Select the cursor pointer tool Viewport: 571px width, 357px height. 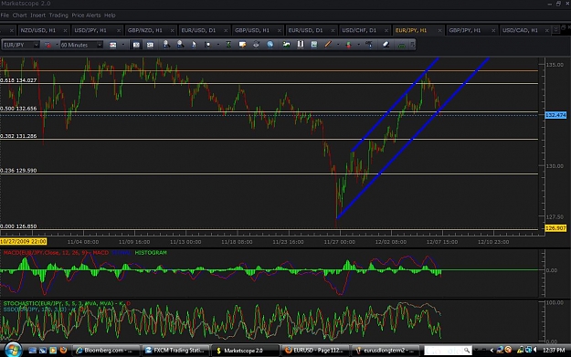[x=194, y=45]
